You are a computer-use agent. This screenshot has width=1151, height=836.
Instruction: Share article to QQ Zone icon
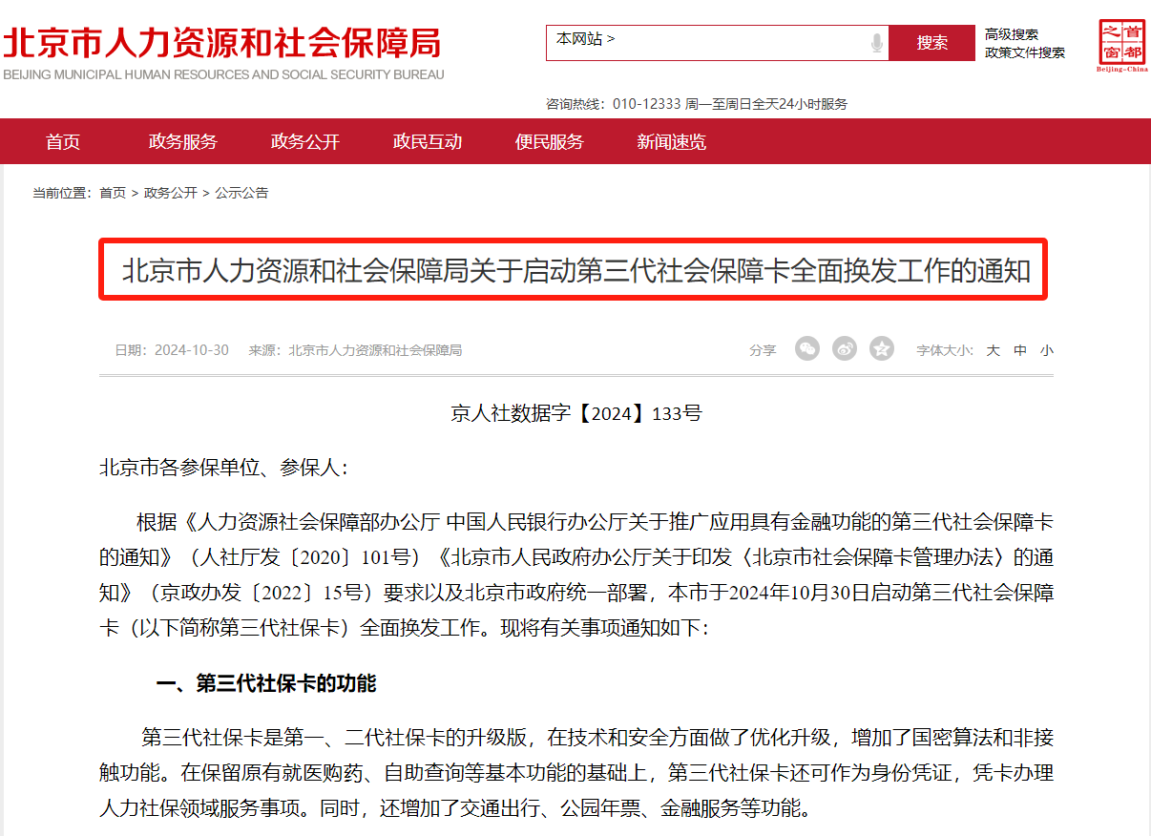[882, 349]
